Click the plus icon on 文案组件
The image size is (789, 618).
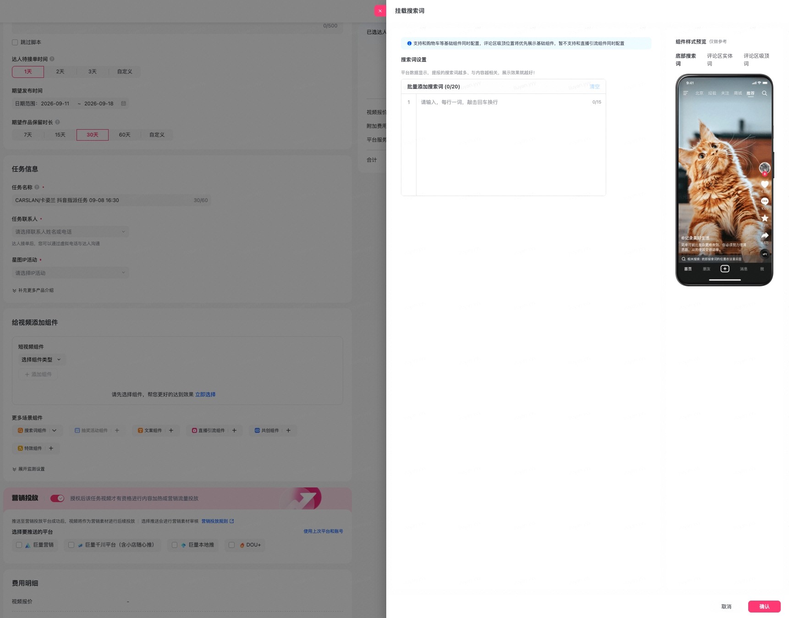[x=171, y=431]
